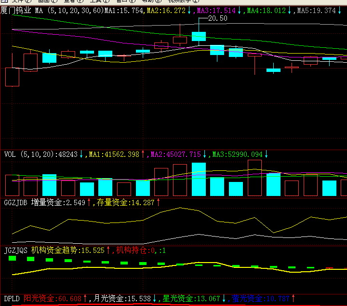This screenshot has width=347, height=306.
Task: Select the cyan candlestick below the 20.50 marker
Action: (199, 36)
